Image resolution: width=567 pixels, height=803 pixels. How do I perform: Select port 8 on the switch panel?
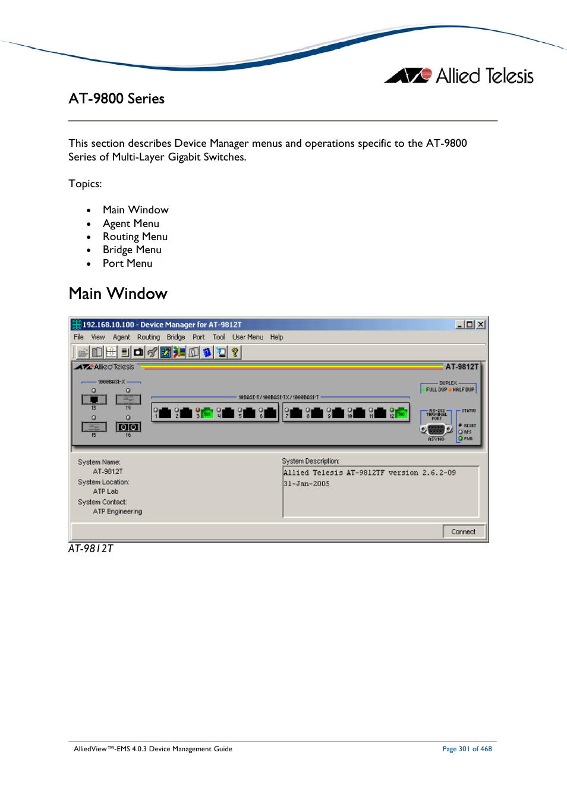(317, 412)
